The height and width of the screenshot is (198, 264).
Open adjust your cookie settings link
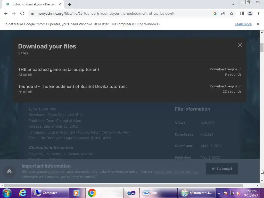click(176, 171)
